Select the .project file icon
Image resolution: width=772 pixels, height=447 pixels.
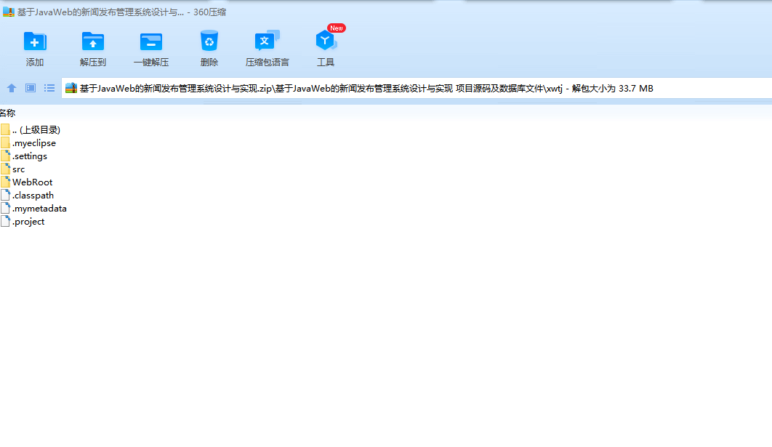tap(5, 221)
